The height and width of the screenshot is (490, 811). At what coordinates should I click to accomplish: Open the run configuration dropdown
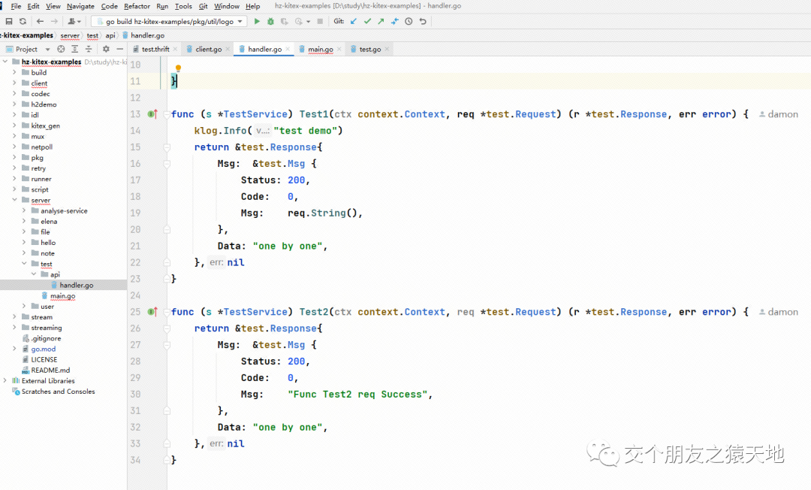(168, 21)
